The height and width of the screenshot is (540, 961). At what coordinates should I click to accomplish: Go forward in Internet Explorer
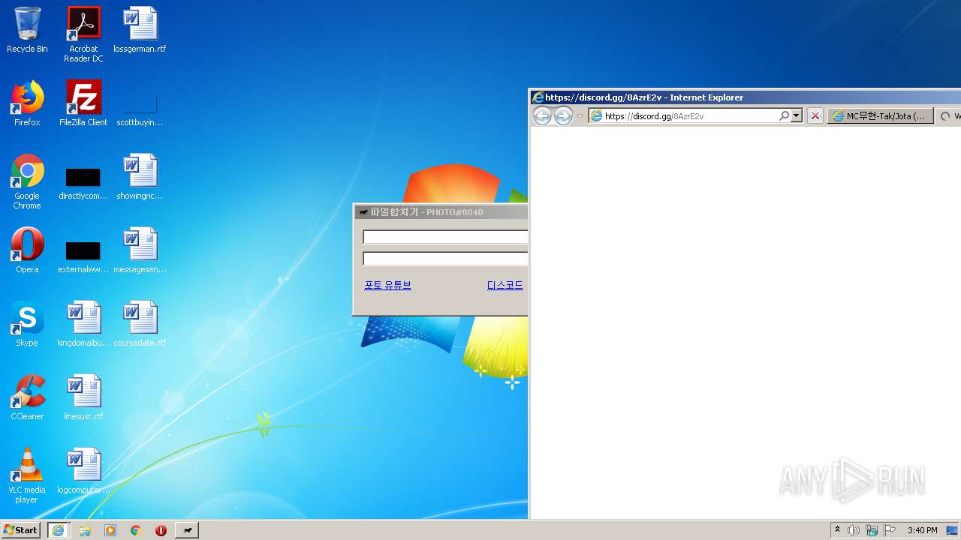[x=563, y=115]
